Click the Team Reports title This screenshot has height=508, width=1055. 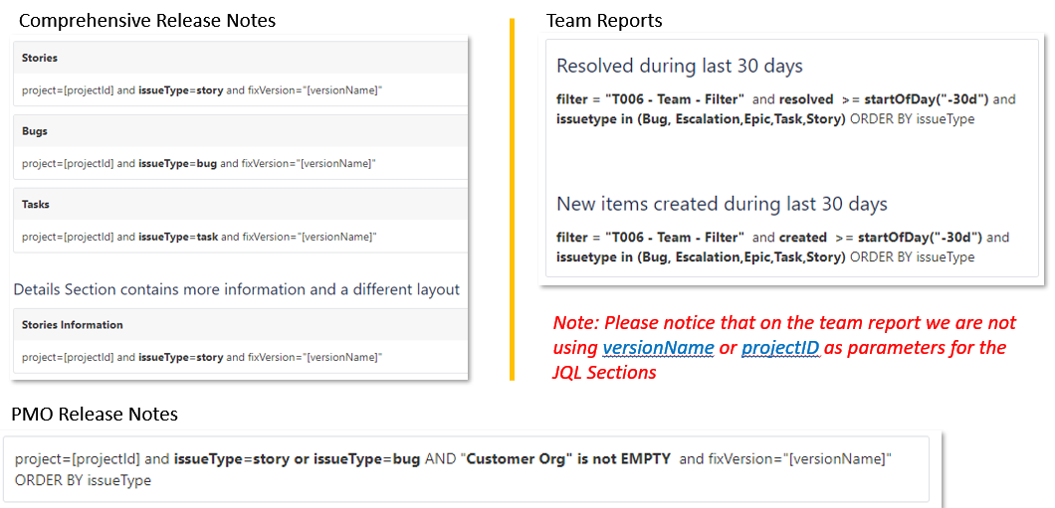point(604,21)
